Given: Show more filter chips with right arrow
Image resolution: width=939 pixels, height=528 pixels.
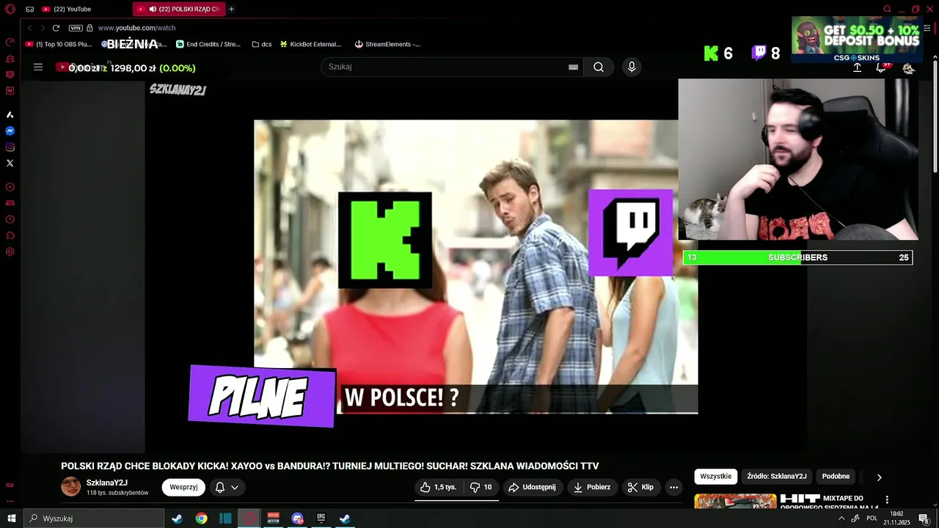Looking at the screenshot, I should coord(880,477).
